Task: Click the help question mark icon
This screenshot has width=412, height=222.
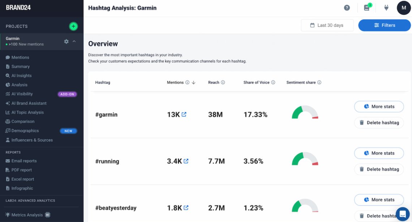Action: 347,7
